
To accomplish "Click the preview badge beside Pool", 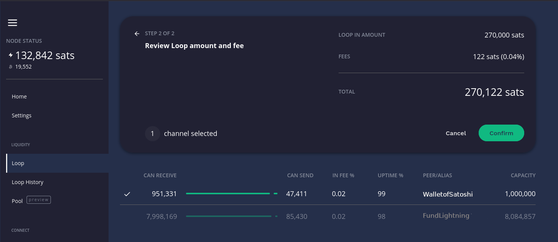I will coord(38,200).
